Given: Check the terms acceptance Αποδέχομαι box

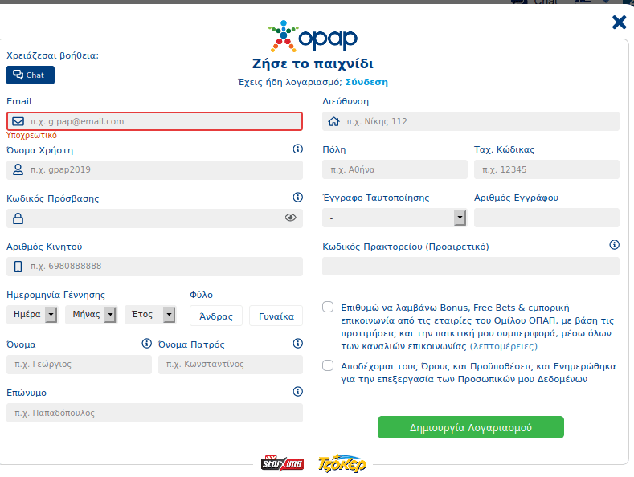Looking at the screenshot, I should point(328,366).
